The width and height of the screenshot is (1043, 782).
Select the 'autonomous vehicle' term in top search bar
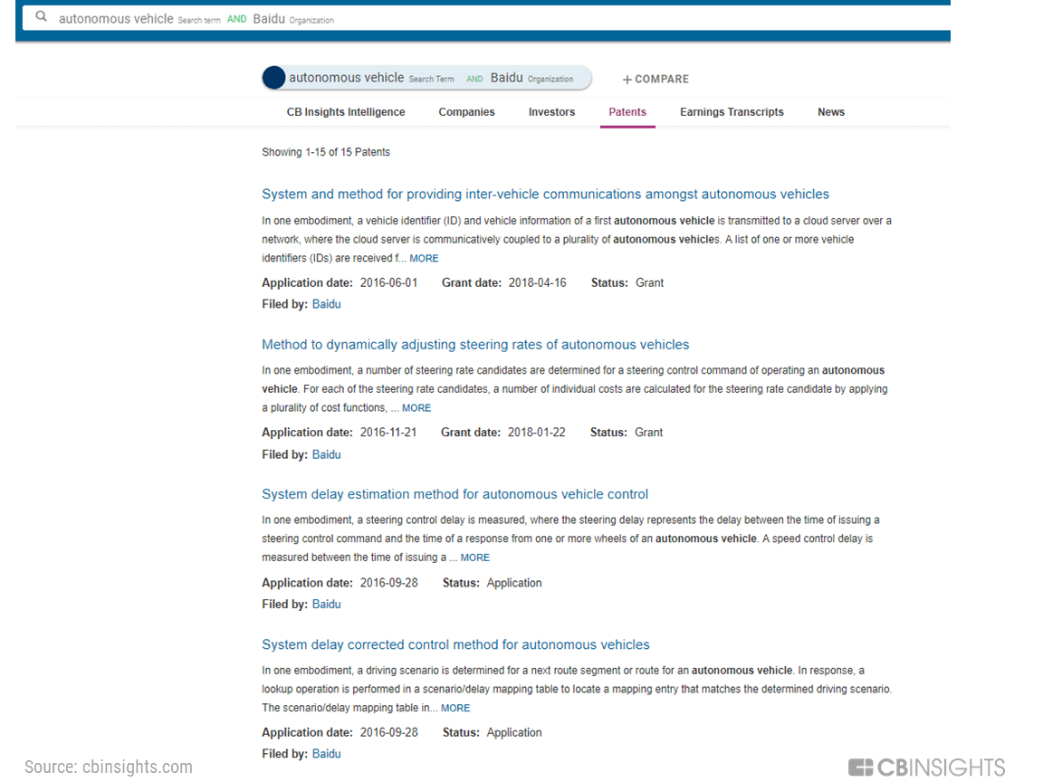116,19
